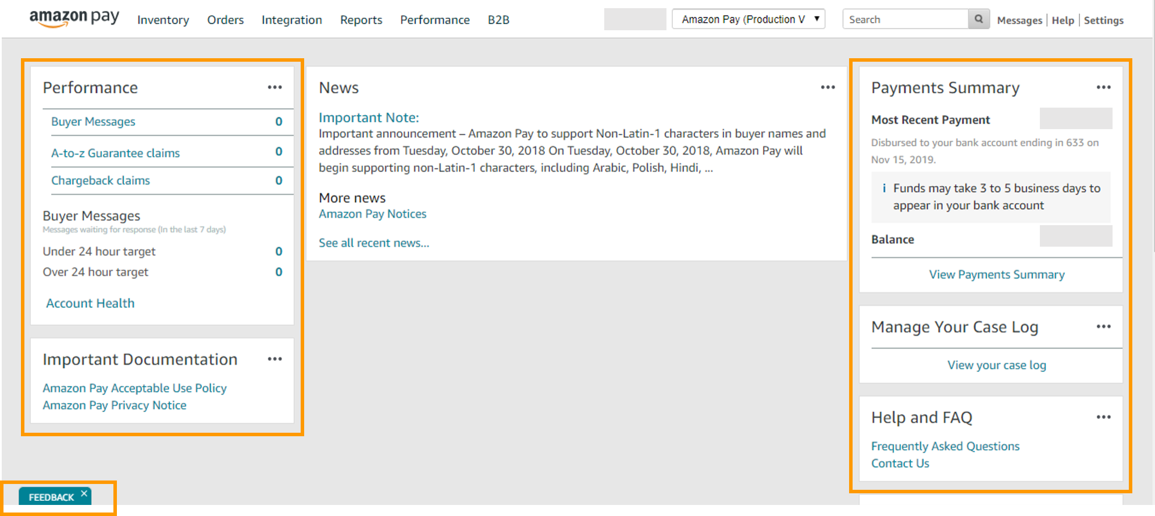The width and height of the screenshot is (1155, 516).
Task: Click into the Search field
Action: 906,19
